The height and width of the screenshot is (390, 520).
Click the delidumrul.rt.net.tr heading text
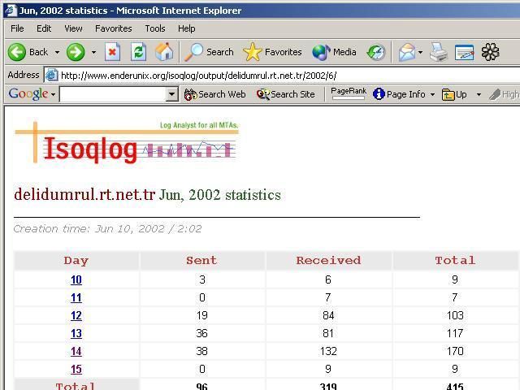pyautogui.click(x=84, y=194)
